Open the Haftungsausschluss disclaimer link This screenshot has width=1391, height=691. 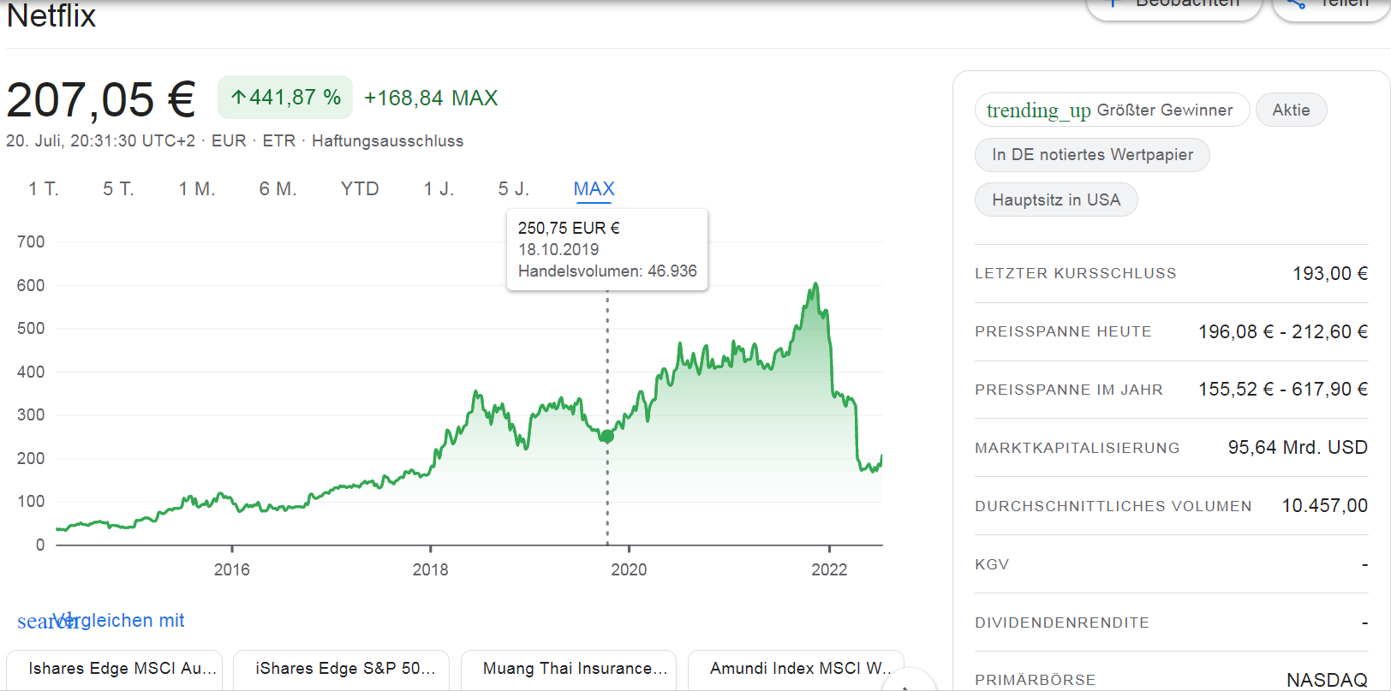(387, 141)
